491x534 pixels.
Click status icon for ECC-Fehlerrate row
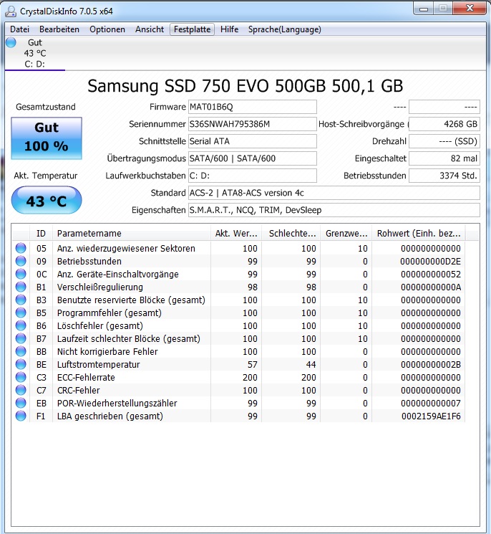[21, 377]
